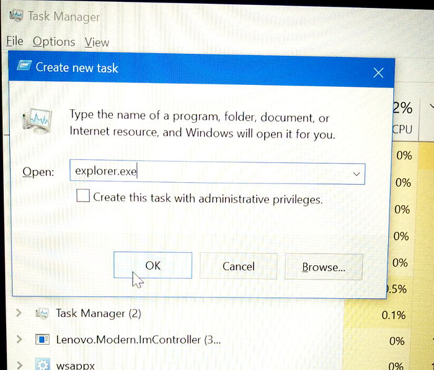The image size is (434, 370).
Task: Click the Open text field containing explorer.exe
Action: (217, 172)
